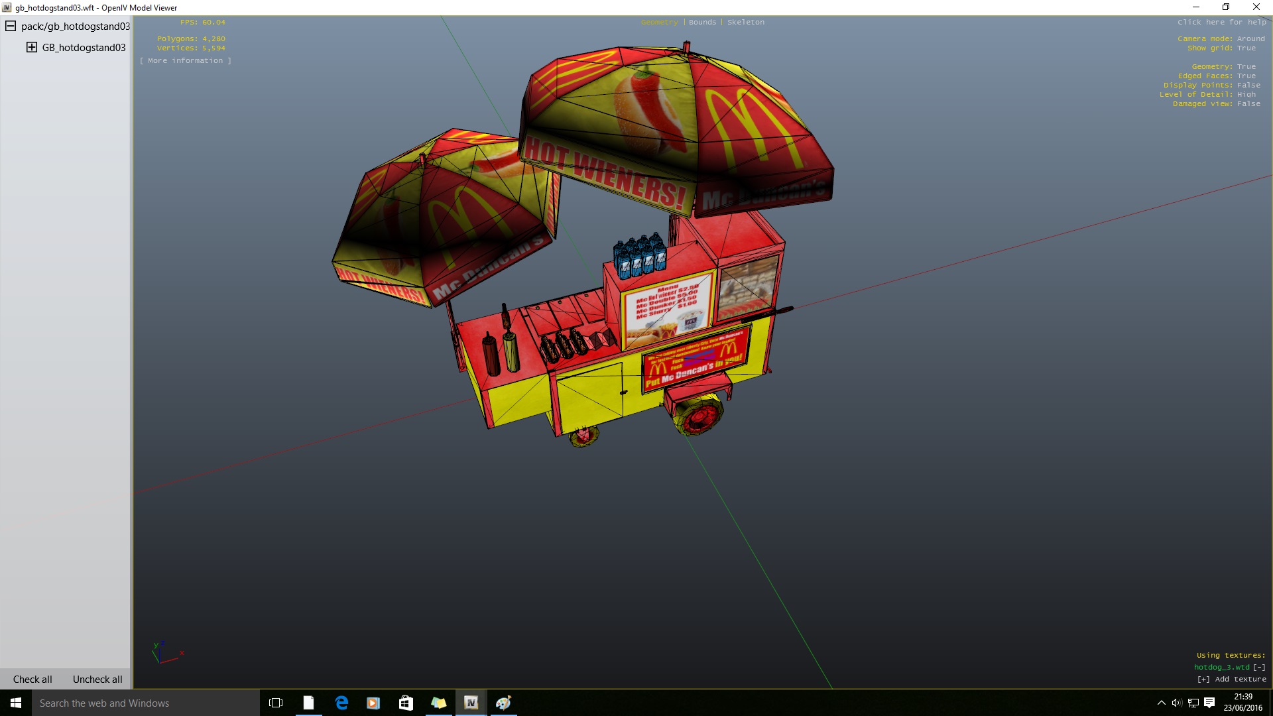Click FPS: 60.04 readout
The height and width of the screenshot is (716, 1273).
[x=202, y=22]
